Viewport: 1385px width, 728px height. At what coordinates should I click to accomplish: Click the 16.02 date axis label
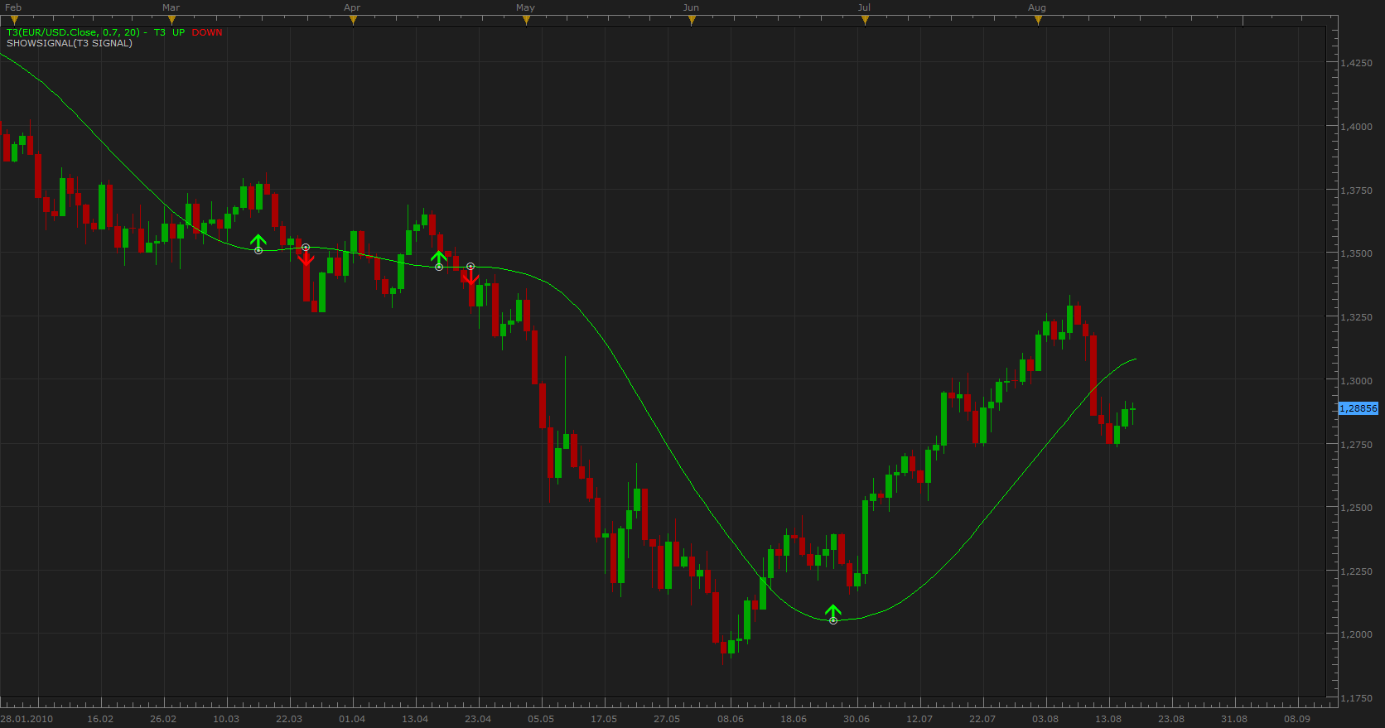(100, 719)
